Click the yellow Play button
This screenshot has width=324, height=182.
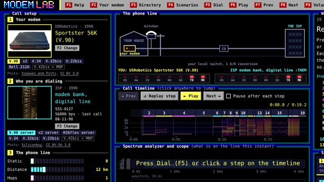(x=191, y=96)
